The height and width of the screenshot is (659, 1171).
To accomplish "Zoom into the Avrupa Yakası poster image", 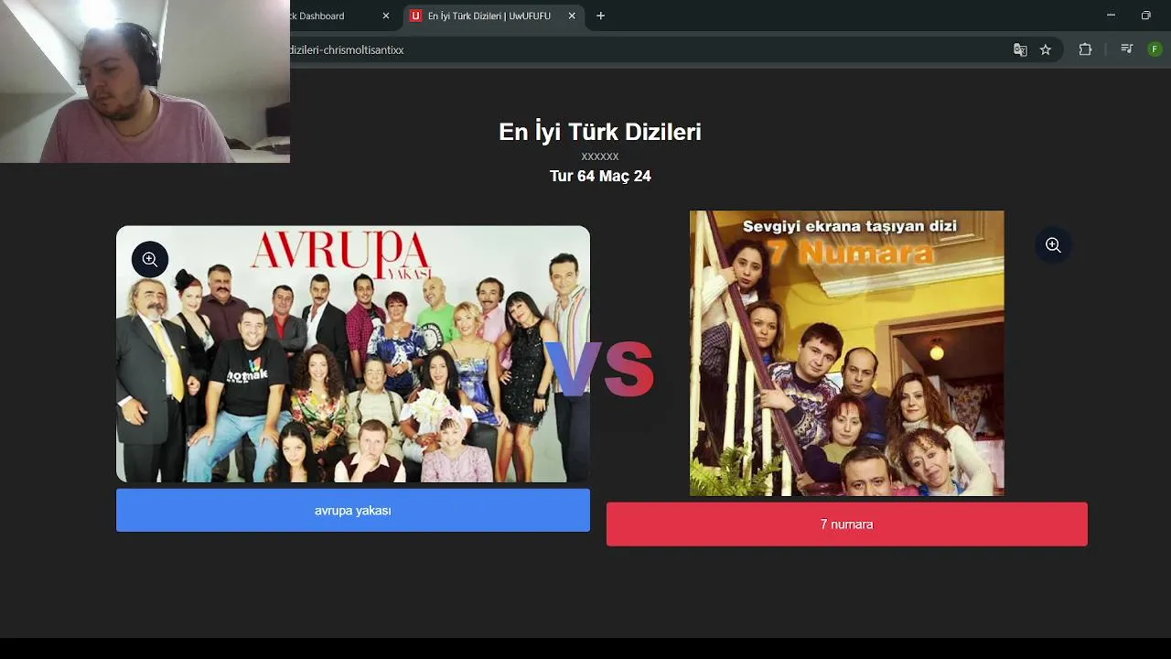I will click(150, 259).
